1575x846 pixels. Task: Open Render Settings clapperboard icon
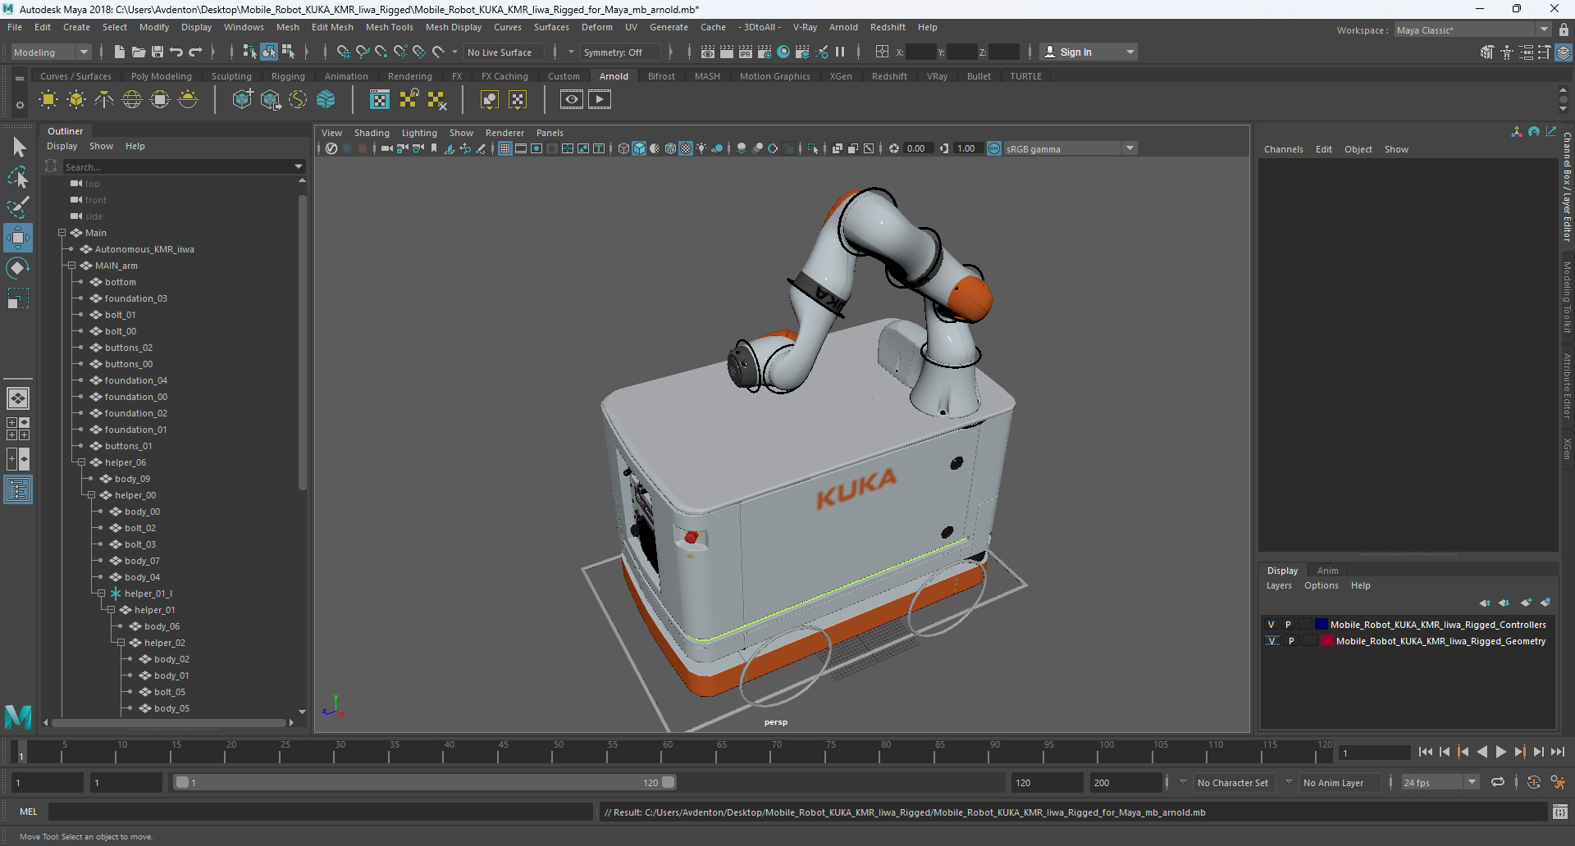point(764,52)
